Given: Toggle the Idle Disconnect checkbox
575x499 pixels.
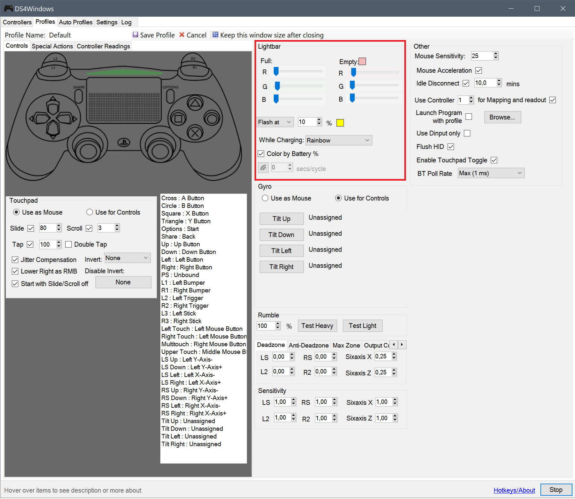Looking at the screenshot, I should pos(466,83).
